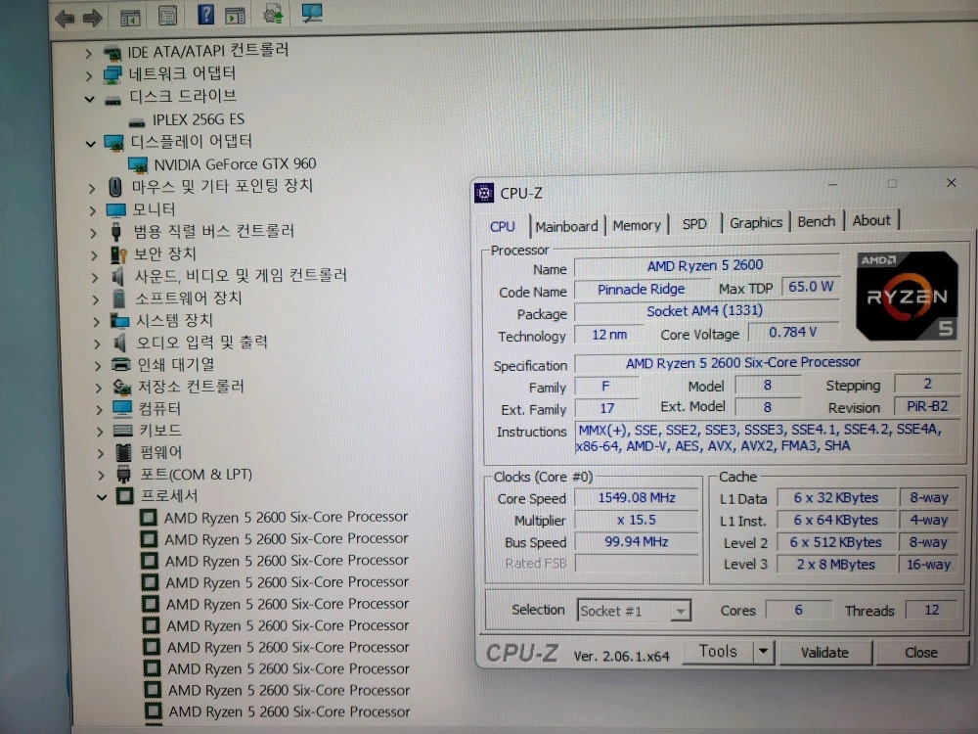Expand the 소프트웨어 장치 node
The image size is (978, 734).
(95, 299)
